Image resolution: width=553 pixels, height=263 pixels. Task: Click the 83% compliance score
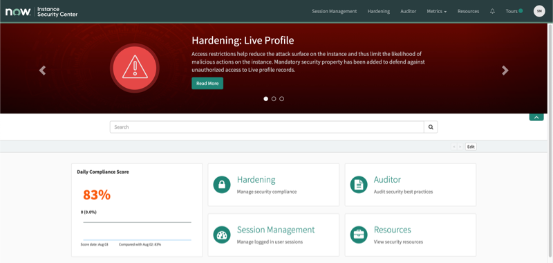pyautogui.click(x=97, y=195)
